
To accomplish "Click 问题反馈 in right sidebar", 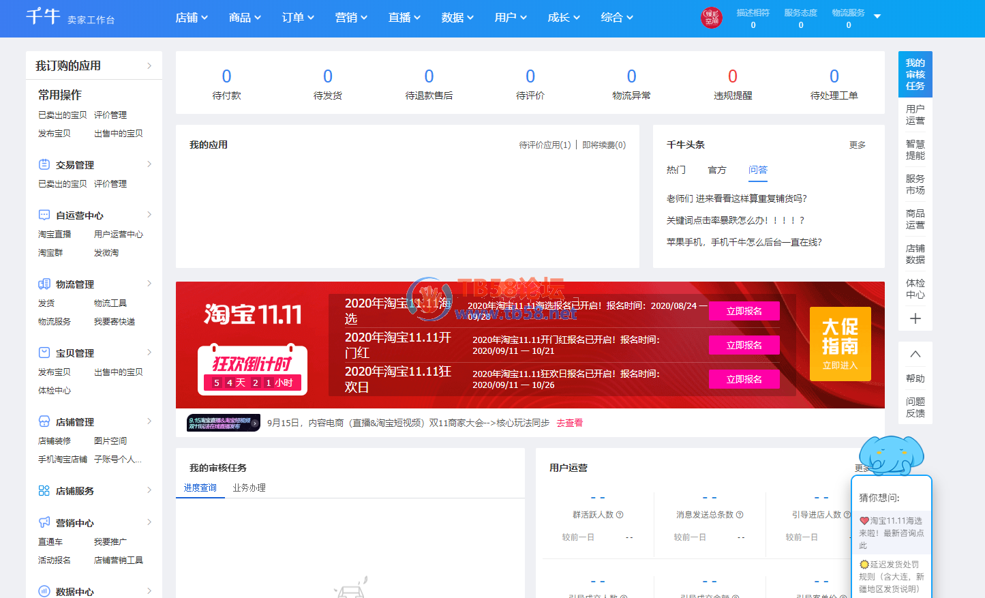I will pyautogui.click(x=915, y=407).
